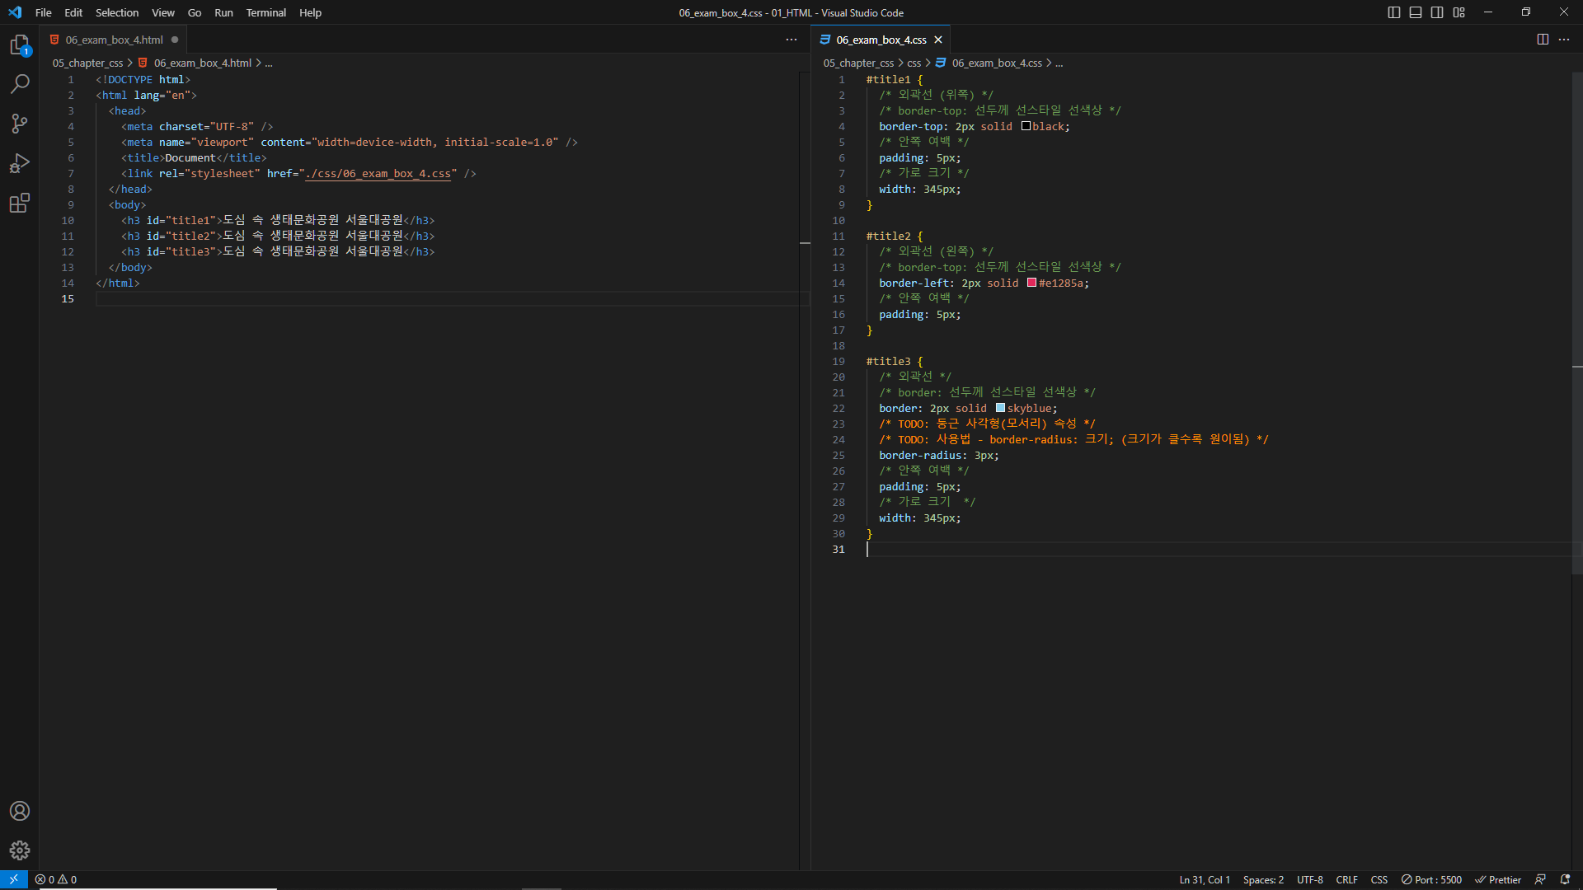Screen dimensions: 1583x890
Task: Click Ln 31, Col 1 status indicator
Action: tap(1204, 879)
